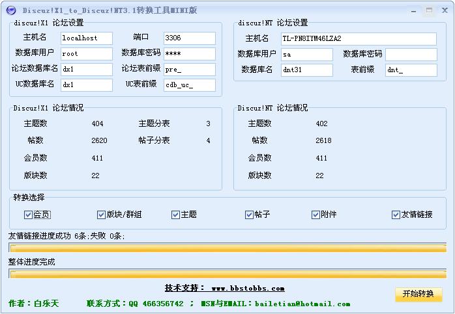Click the X1 topic count 404
The image size is (455, 314).
97,124
